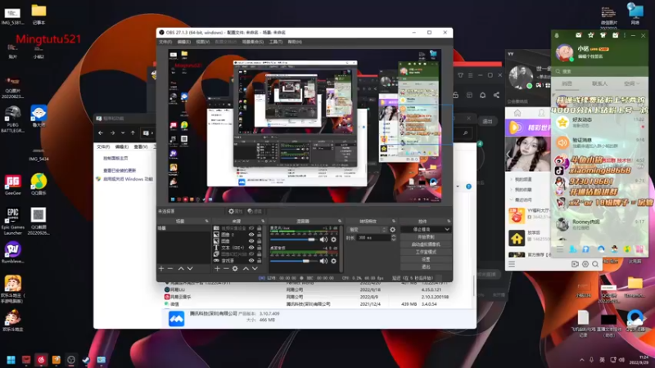Toggle visibility eye of the last source row

click(x=251, y=260)
